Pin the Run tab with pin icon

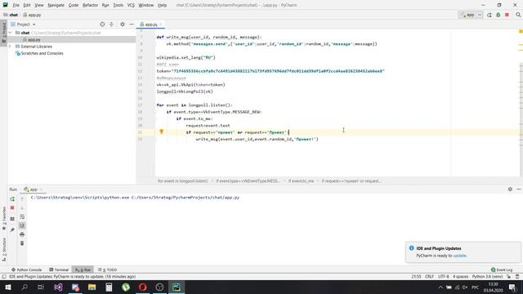point(12,230)
